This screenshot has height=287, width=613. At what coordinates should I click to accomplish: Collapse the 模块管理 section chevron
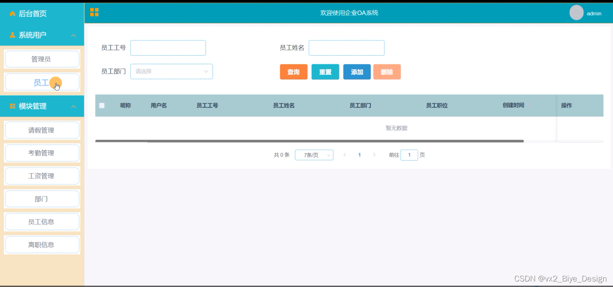point(73,106)
